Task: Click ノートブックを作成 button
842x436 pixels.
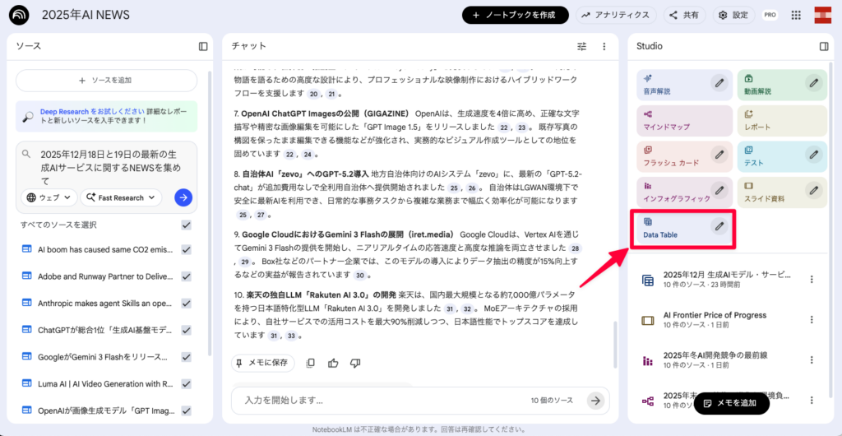Action: pyautogui.click(x=515, y=15)
